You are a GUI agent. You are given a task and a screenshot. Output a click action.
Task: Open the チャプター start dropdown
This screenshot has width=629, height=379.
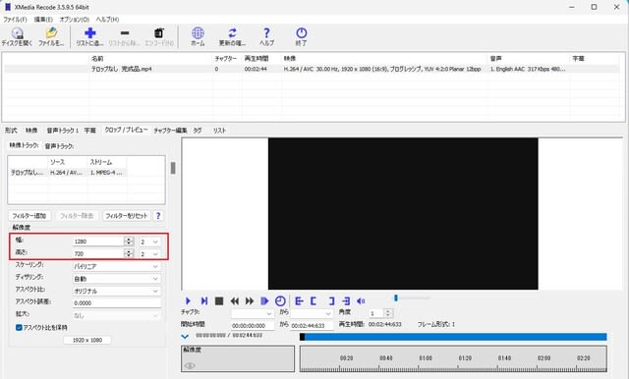pos(253,313)
